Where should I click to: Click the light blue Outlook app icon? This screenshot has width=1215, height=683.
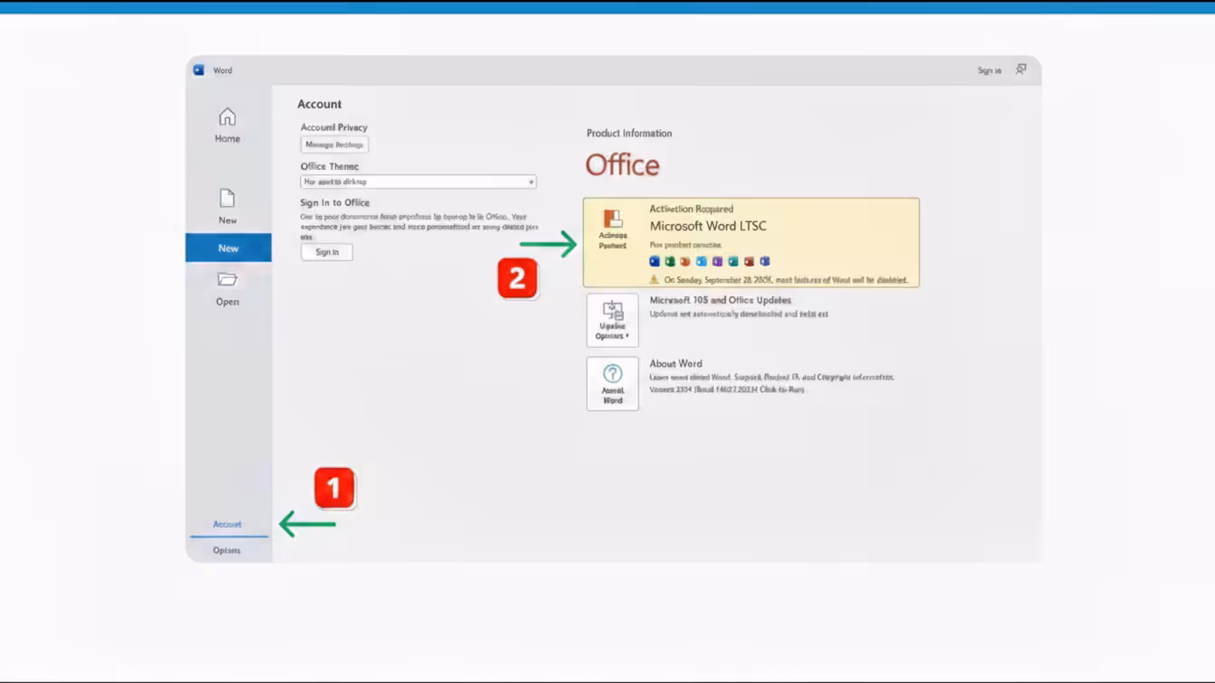[x=702, y=261]
